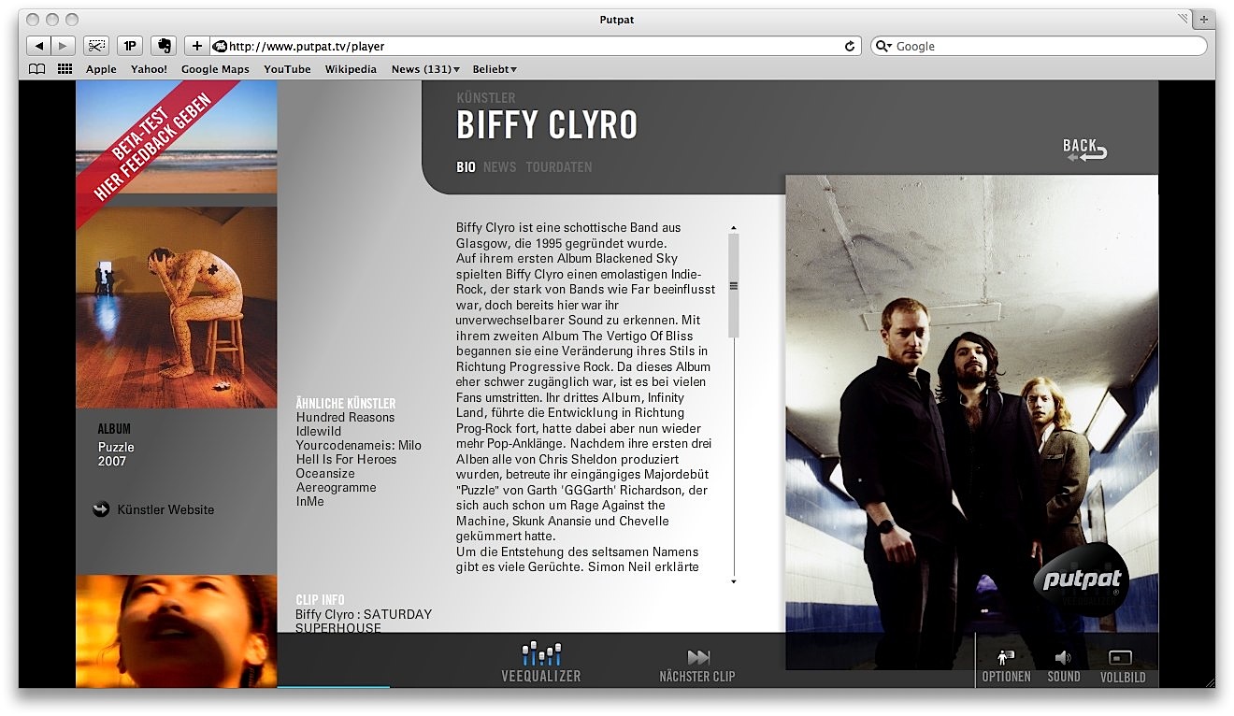Open the 1Password toolbar button
Image resolution: width=1234 pixels, height=716 pixels.
coord(129,46)
